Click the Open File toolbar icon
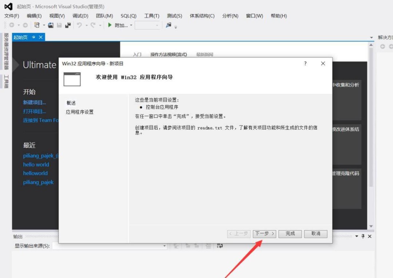This screenshot has width=393, height=278. click(51, 25)
